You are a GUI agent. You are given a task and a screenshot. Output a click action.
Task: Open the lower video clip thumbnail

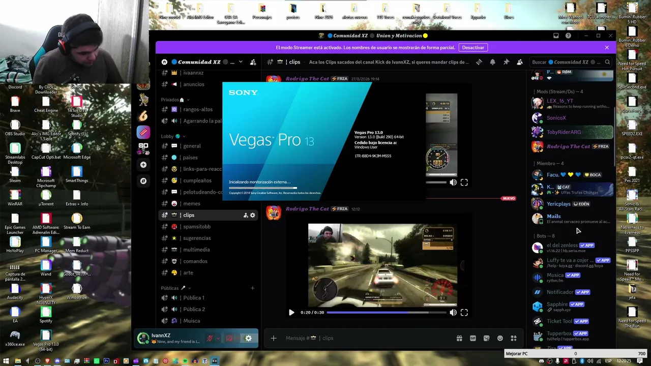382,265
